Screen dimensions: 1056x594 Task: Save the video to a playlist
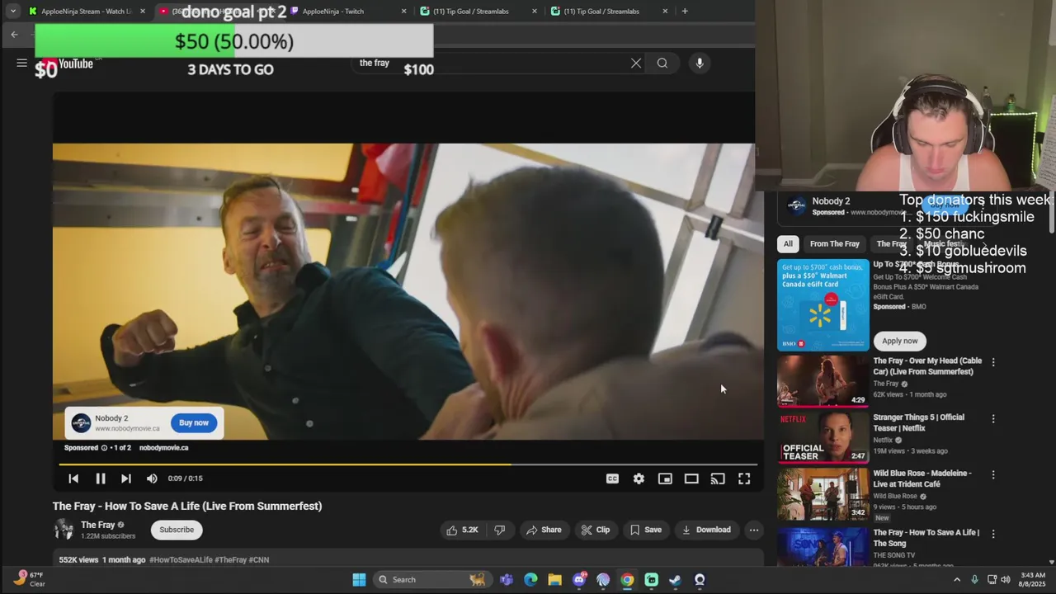(x=646, y=530)
